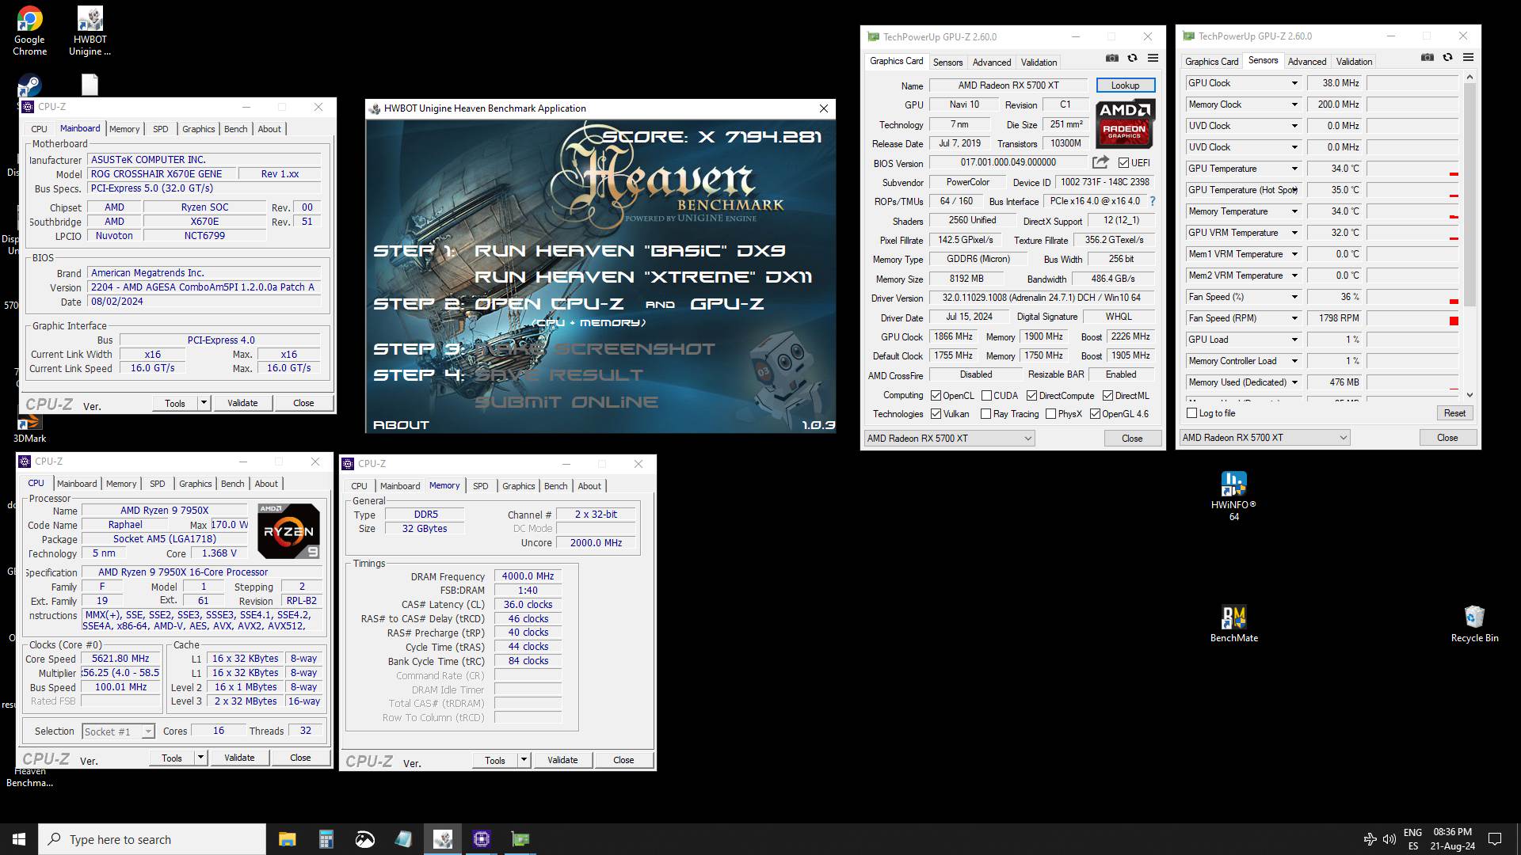Click Close in CPU-Z Memory window
1521x855 pixels.
point(623,760)
